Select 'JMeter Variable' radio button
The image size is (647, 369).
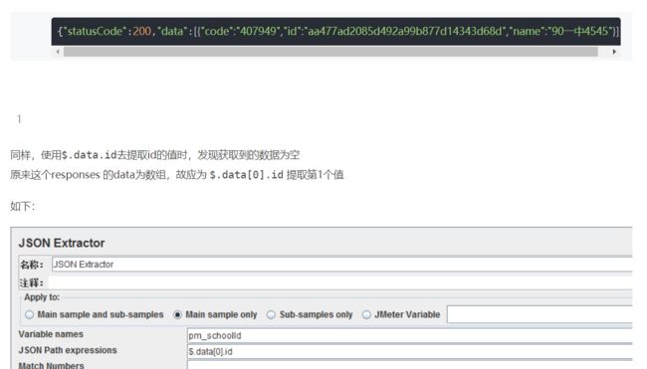(x=366, y=314)
